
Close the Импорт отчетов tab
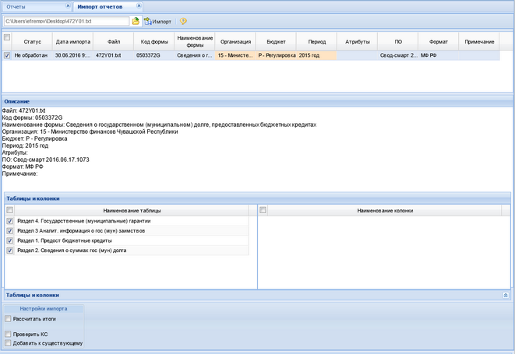[x=139, y=6]
